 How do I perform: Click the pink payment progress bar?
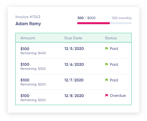93,23
